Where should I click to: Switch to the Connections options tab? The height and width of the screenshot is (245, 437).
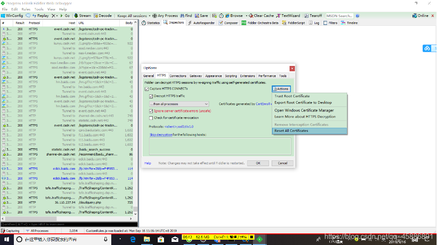pos(178,76)
